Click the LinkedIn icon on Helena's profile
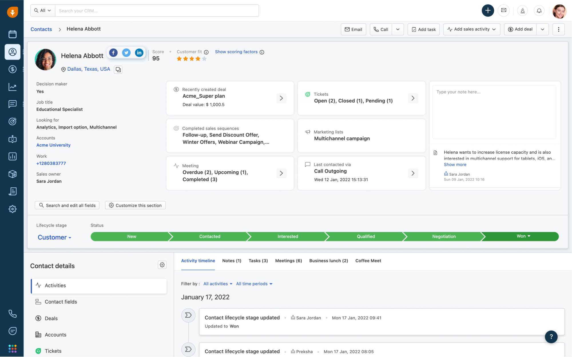Image resolution: width=572 pixels, height=357 pixels. click(x=139, y=52)
